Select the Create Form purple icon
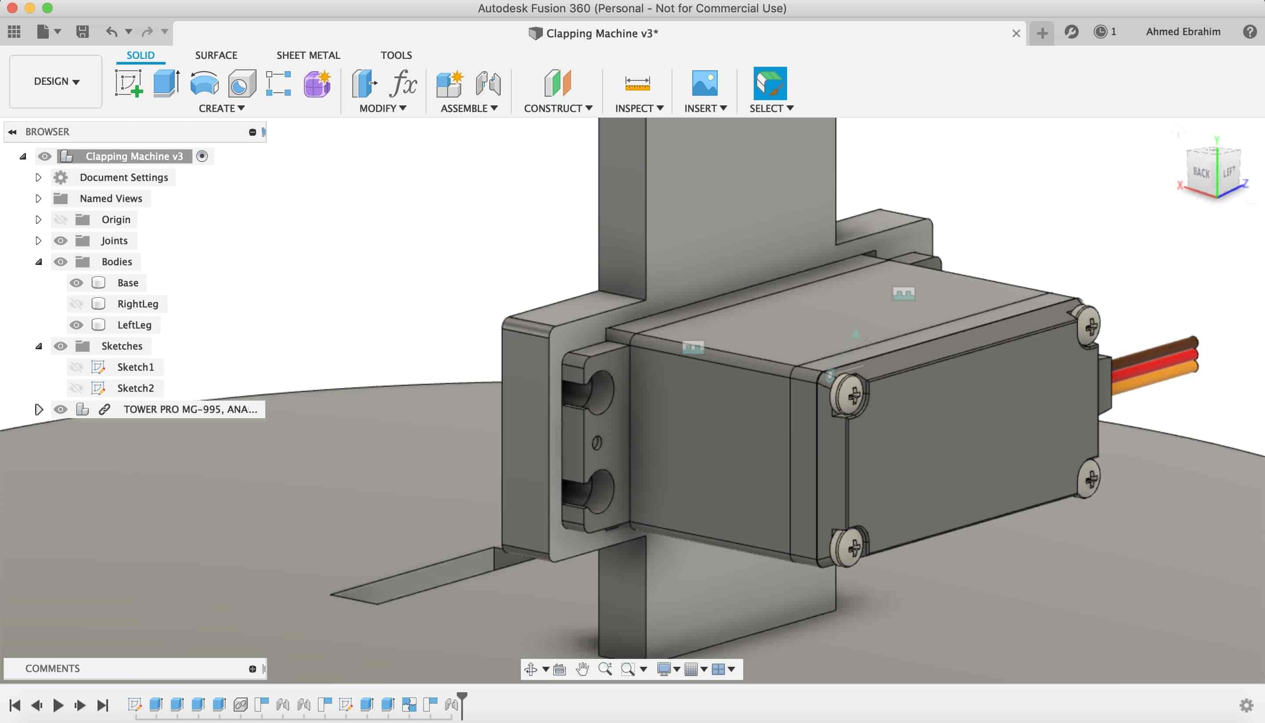 [x=317, y=83]
